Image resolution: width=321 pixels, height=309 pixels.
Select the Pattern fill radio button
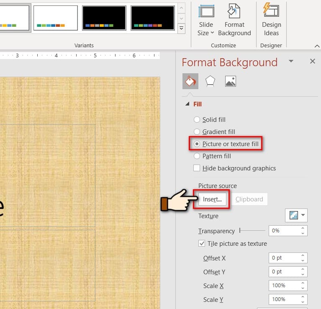(x=197, y=156)
